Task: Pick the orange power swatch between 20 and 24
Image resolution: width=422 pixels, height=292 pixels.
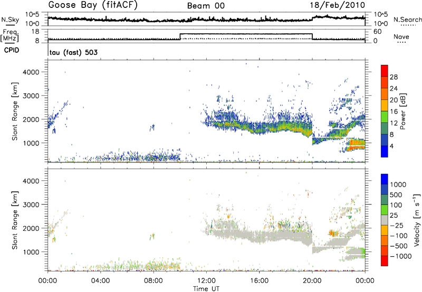Action: 385,94
